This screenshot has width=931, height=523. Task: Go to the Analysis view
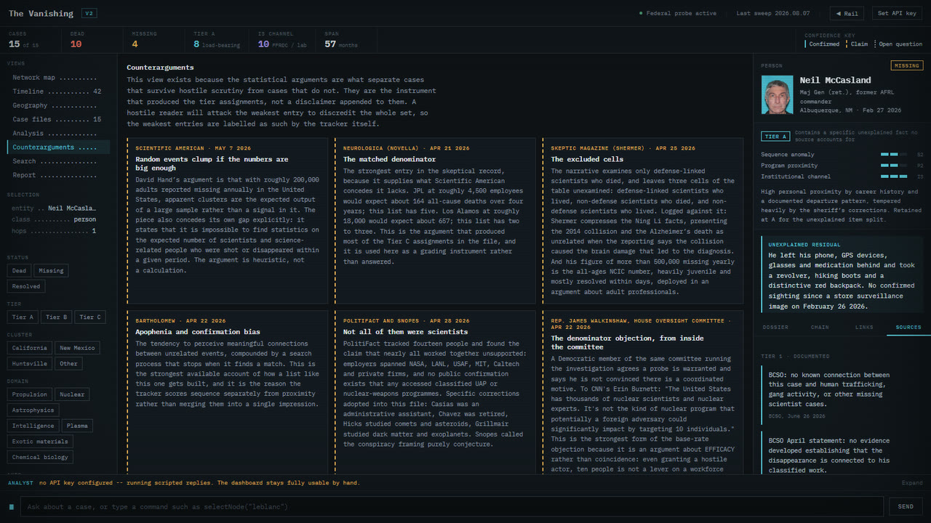coord(58,133)
